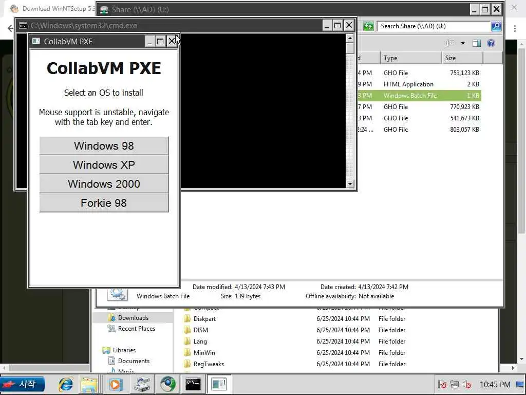The height and width of the screenshot is (395, 526).
Task: Launch Internet Explorer from taskbar
Action: point(65,384)
